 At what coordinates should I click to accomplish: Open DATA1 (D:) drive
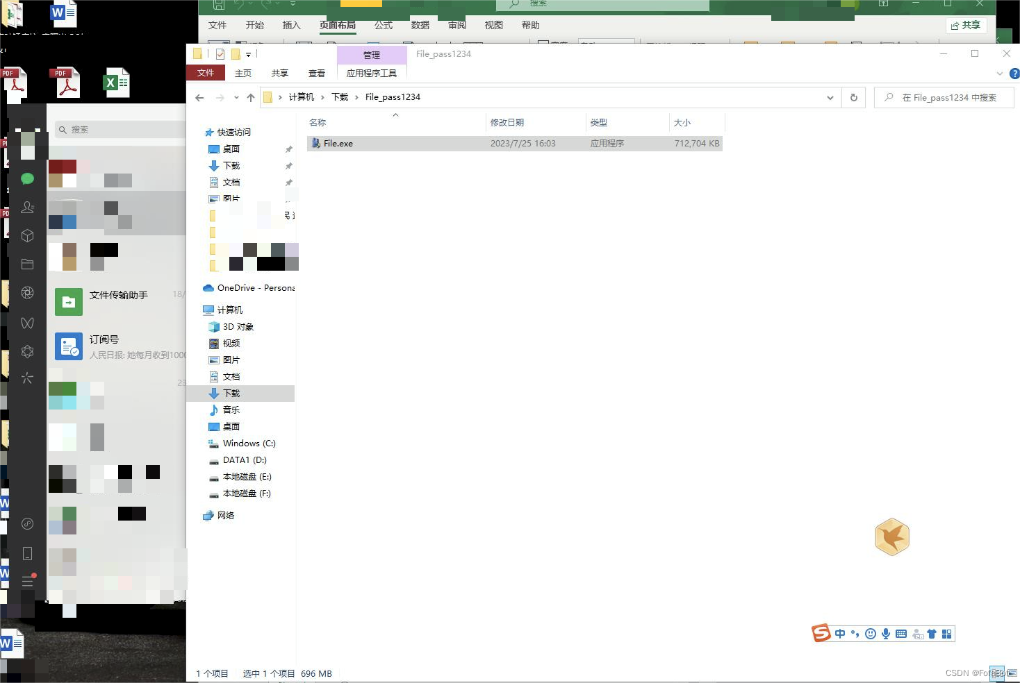[x=245, y=459]
